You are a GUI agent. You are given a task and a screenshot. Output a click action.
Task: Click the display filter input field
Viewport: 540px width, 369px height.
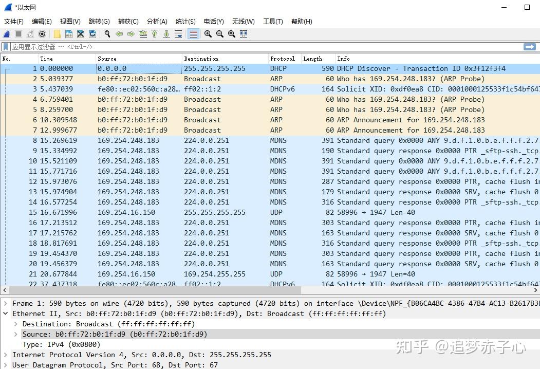pyautogui.click(x=266, y=47)
